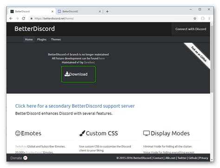The height and width of the screenshot is (168, 220).
Task: Close the second BetterDiscord tab
Action: click(x=100, y=12)
